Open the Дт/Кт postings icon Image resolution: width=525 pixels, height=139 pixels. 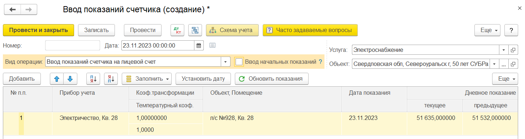[x=177, y=30]
